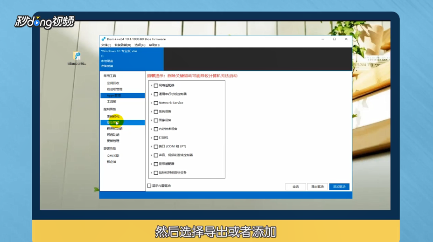Screen dimensions: 433x242
Task: Check the 通用串行总线控制器 checkbox
Action: (x=156, y=94)
